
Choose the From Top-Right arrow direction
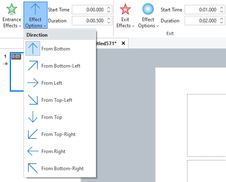(x=60, y=134)
